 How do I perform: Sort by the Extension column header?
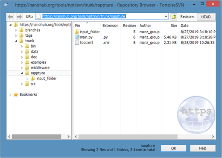[111, 26]
